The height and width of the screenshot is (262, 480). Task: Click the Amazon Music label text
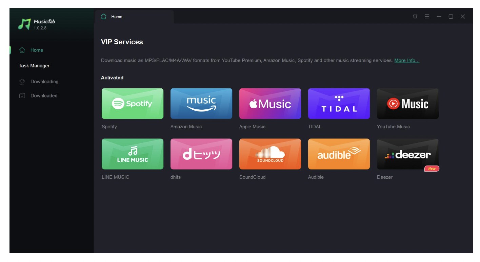coord(186,127)
